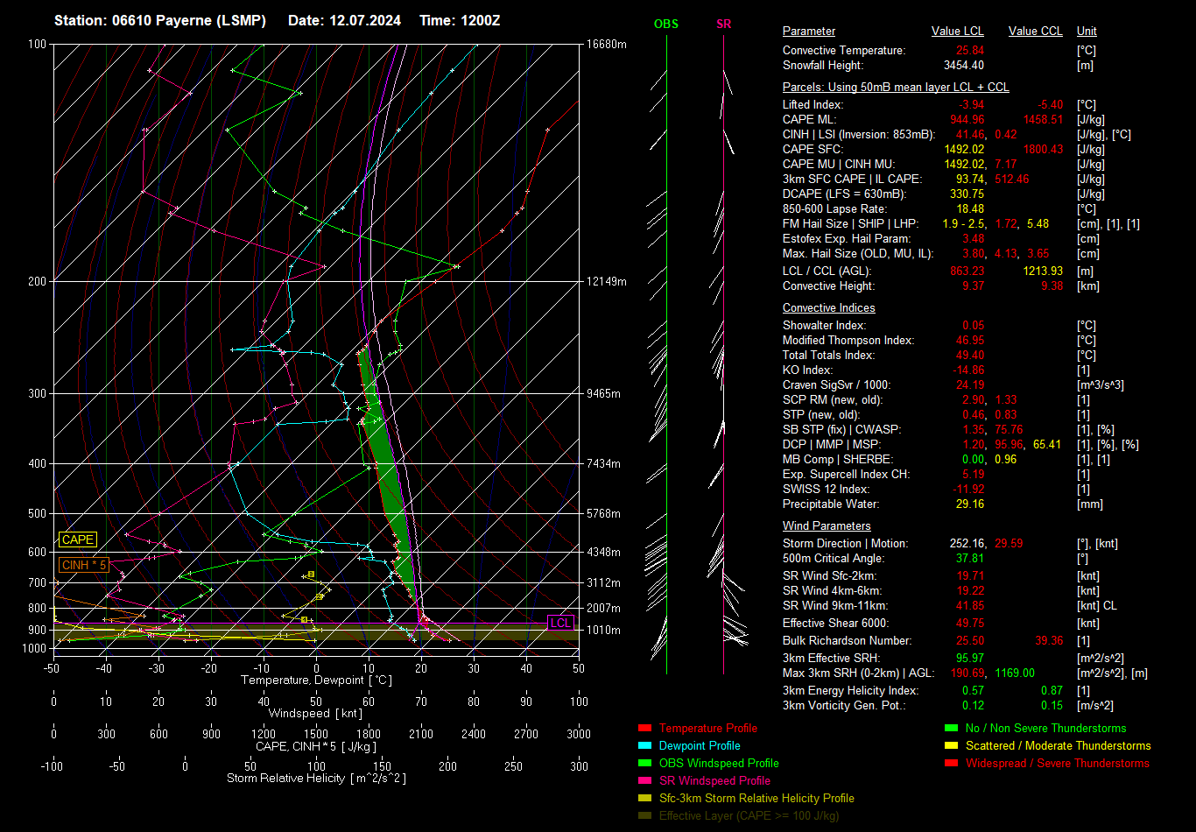The width and height of the screenshot is (1196, 832).
Task: Click the yellow CAPE label box
Action: click(x=78, y=540)
